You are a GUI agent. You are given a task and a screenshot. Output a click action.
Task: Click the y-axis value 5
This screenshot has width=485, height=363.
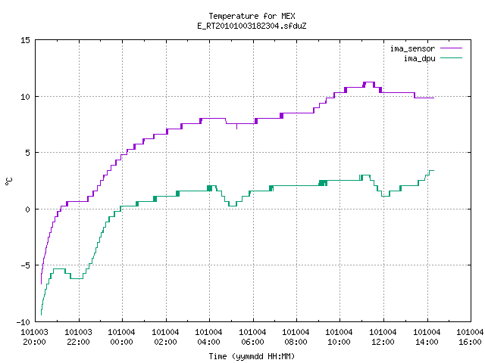click(x=27, y=153)
